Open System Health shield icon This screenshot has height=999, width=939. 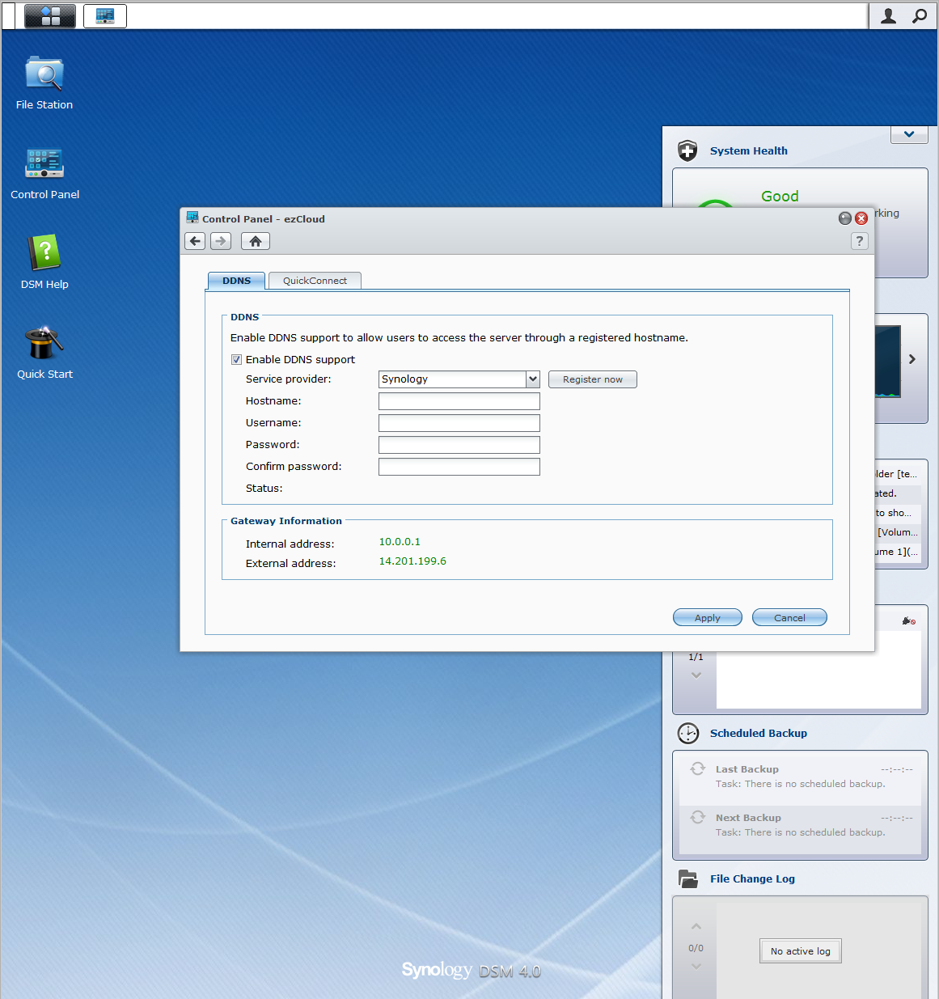[687, 150]
